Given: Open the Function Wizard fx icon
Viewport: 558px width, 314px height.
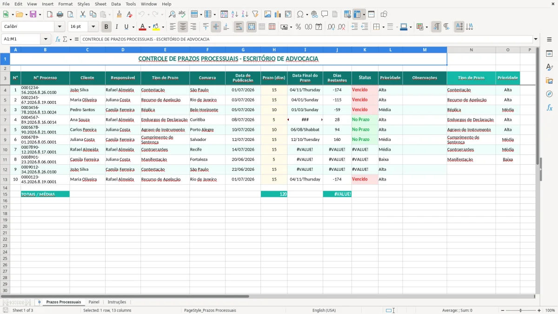Looking at the screenshot, I should pyautogui.click(x=58, y=40).
